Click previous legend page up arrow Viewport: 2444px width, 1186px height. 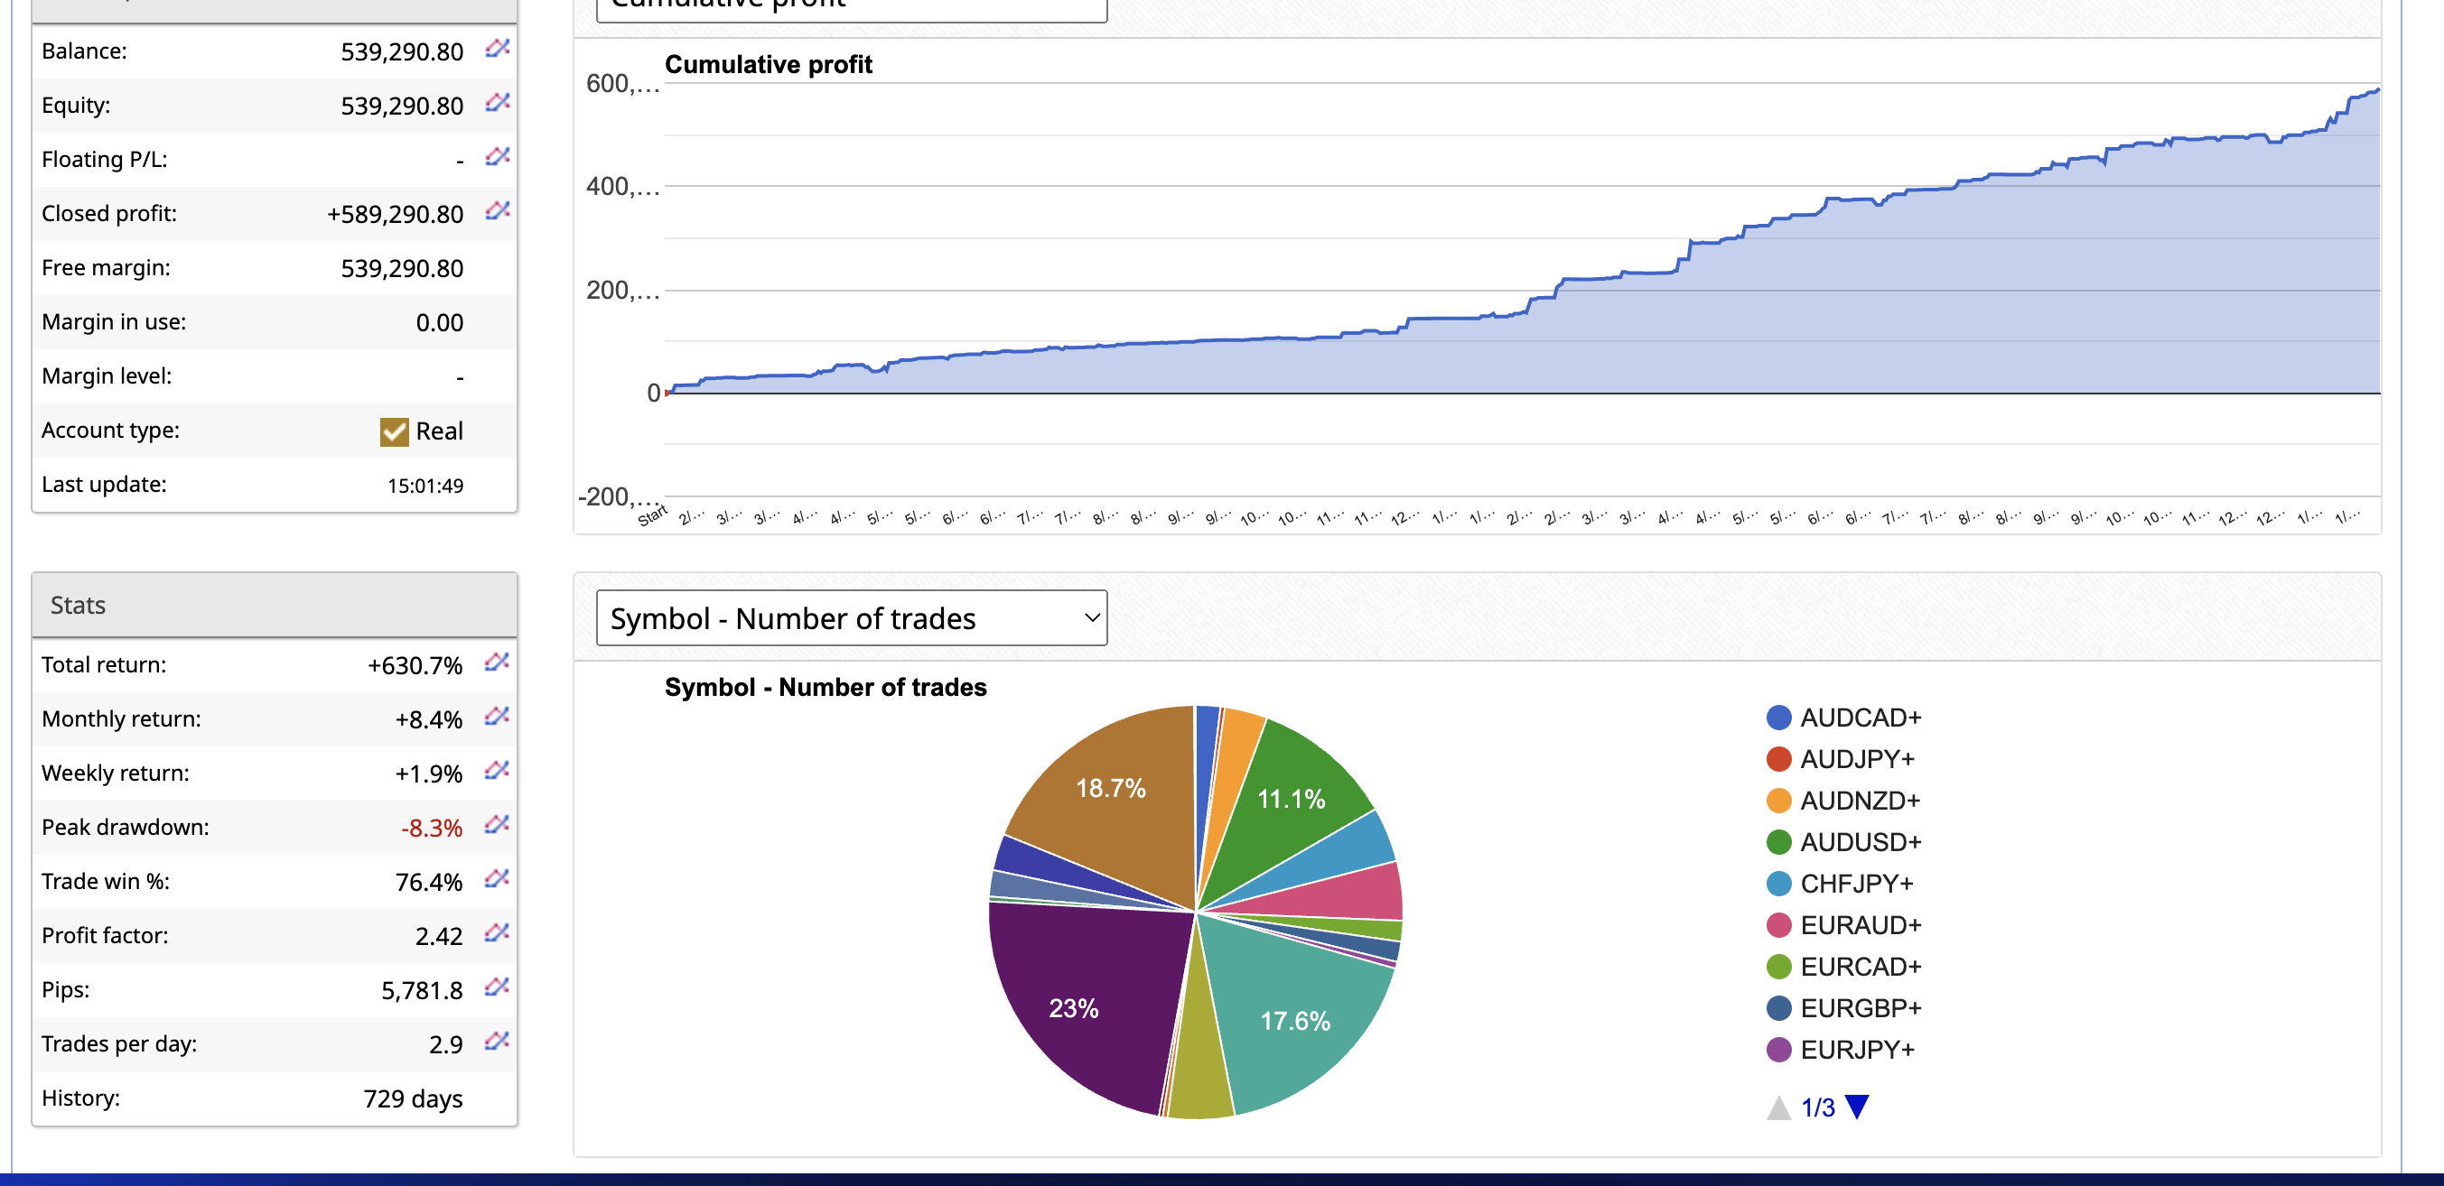point(1779,1107)
